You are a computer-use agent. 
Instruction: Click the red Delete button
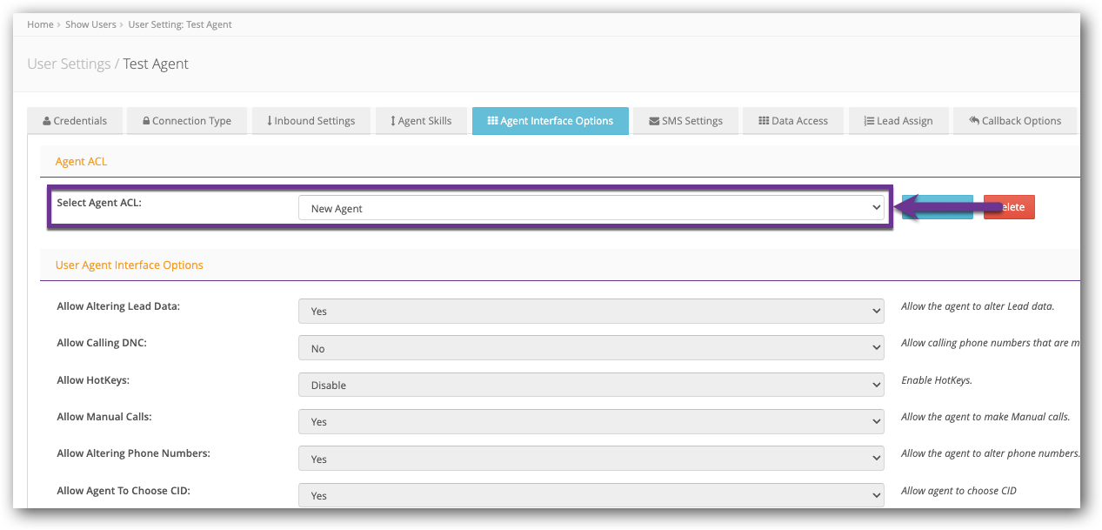[x=1008, y=207]
